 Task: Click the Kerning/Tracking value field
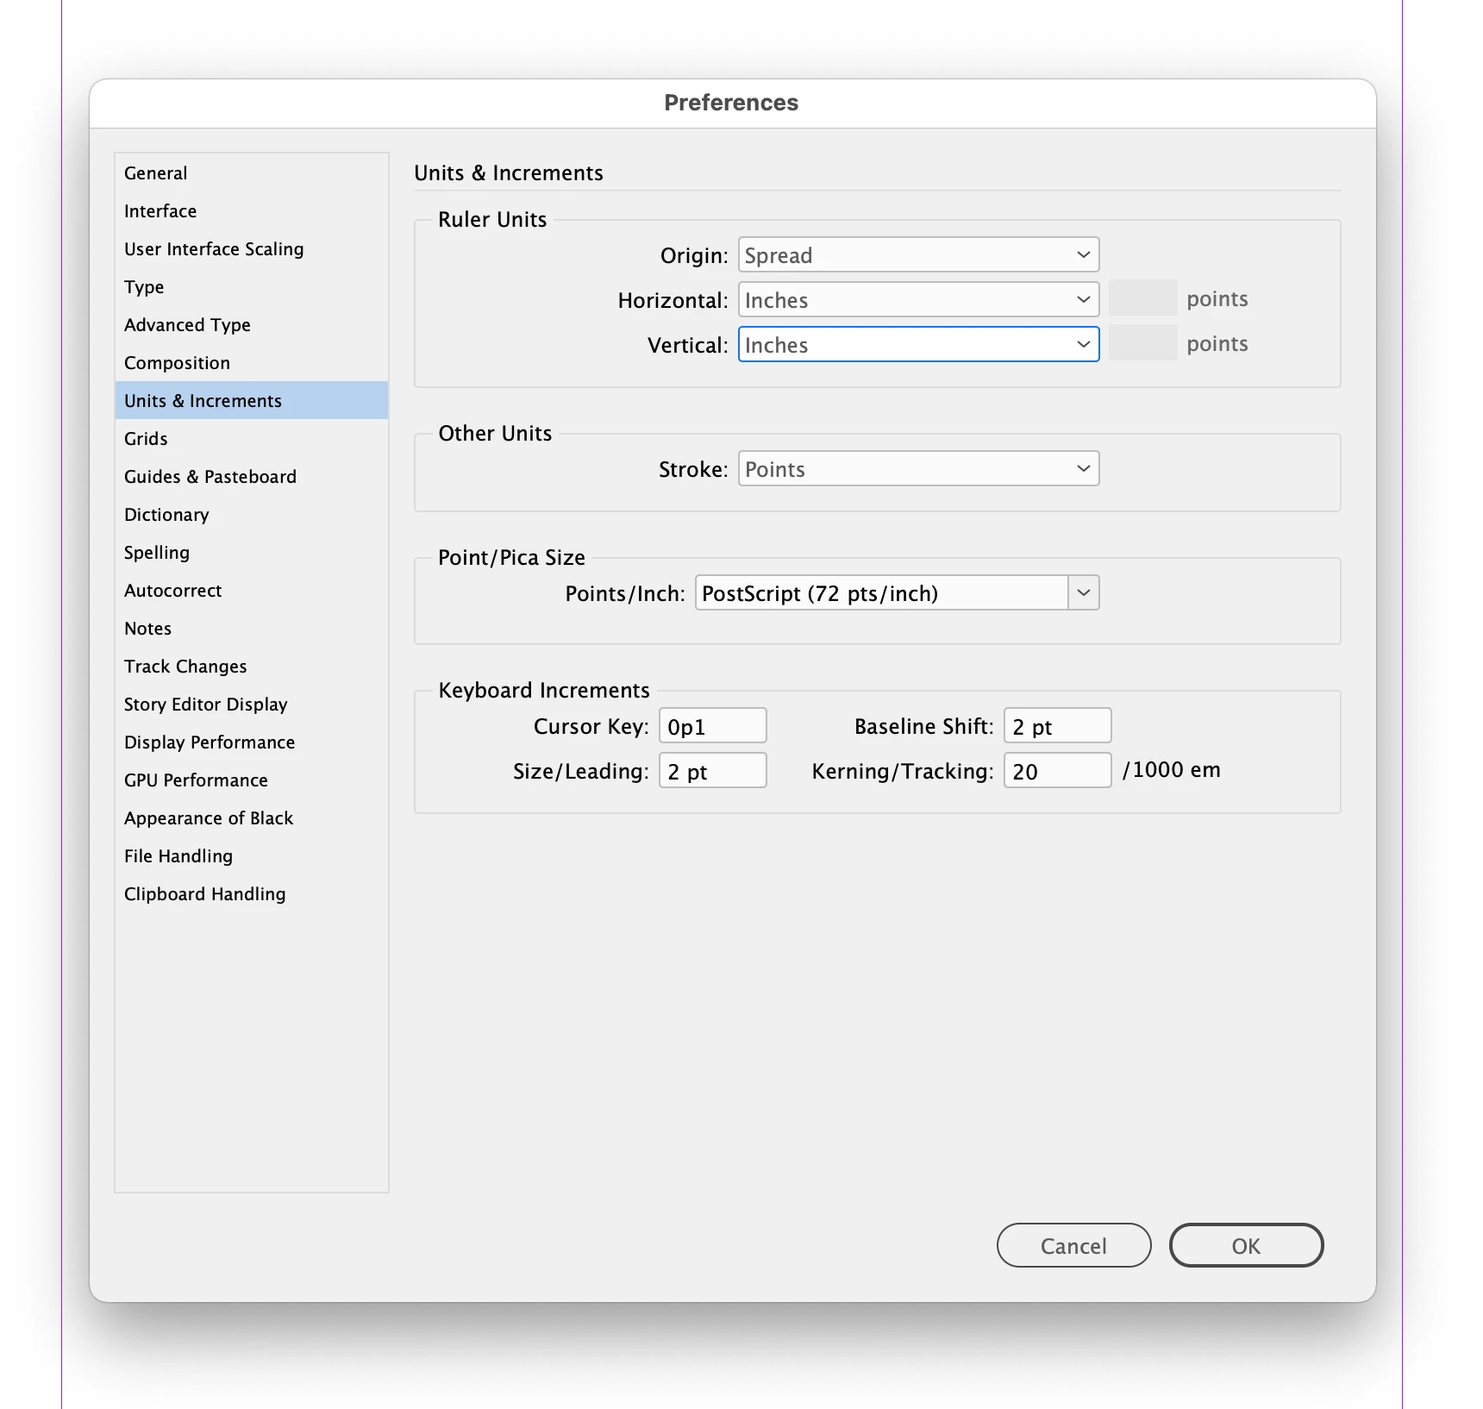1057,771
